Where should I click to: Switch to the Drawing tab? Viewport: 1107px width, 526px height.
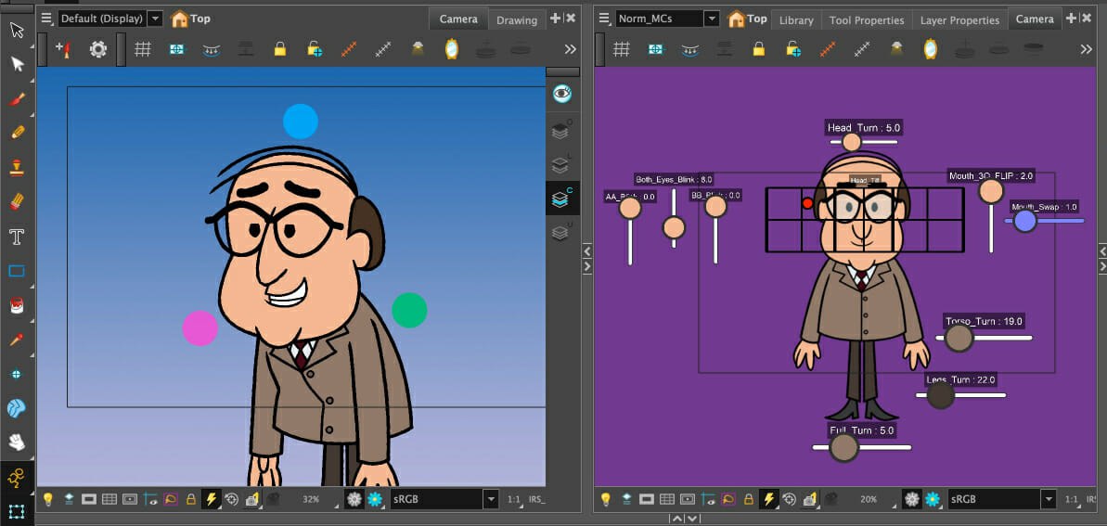516,19
